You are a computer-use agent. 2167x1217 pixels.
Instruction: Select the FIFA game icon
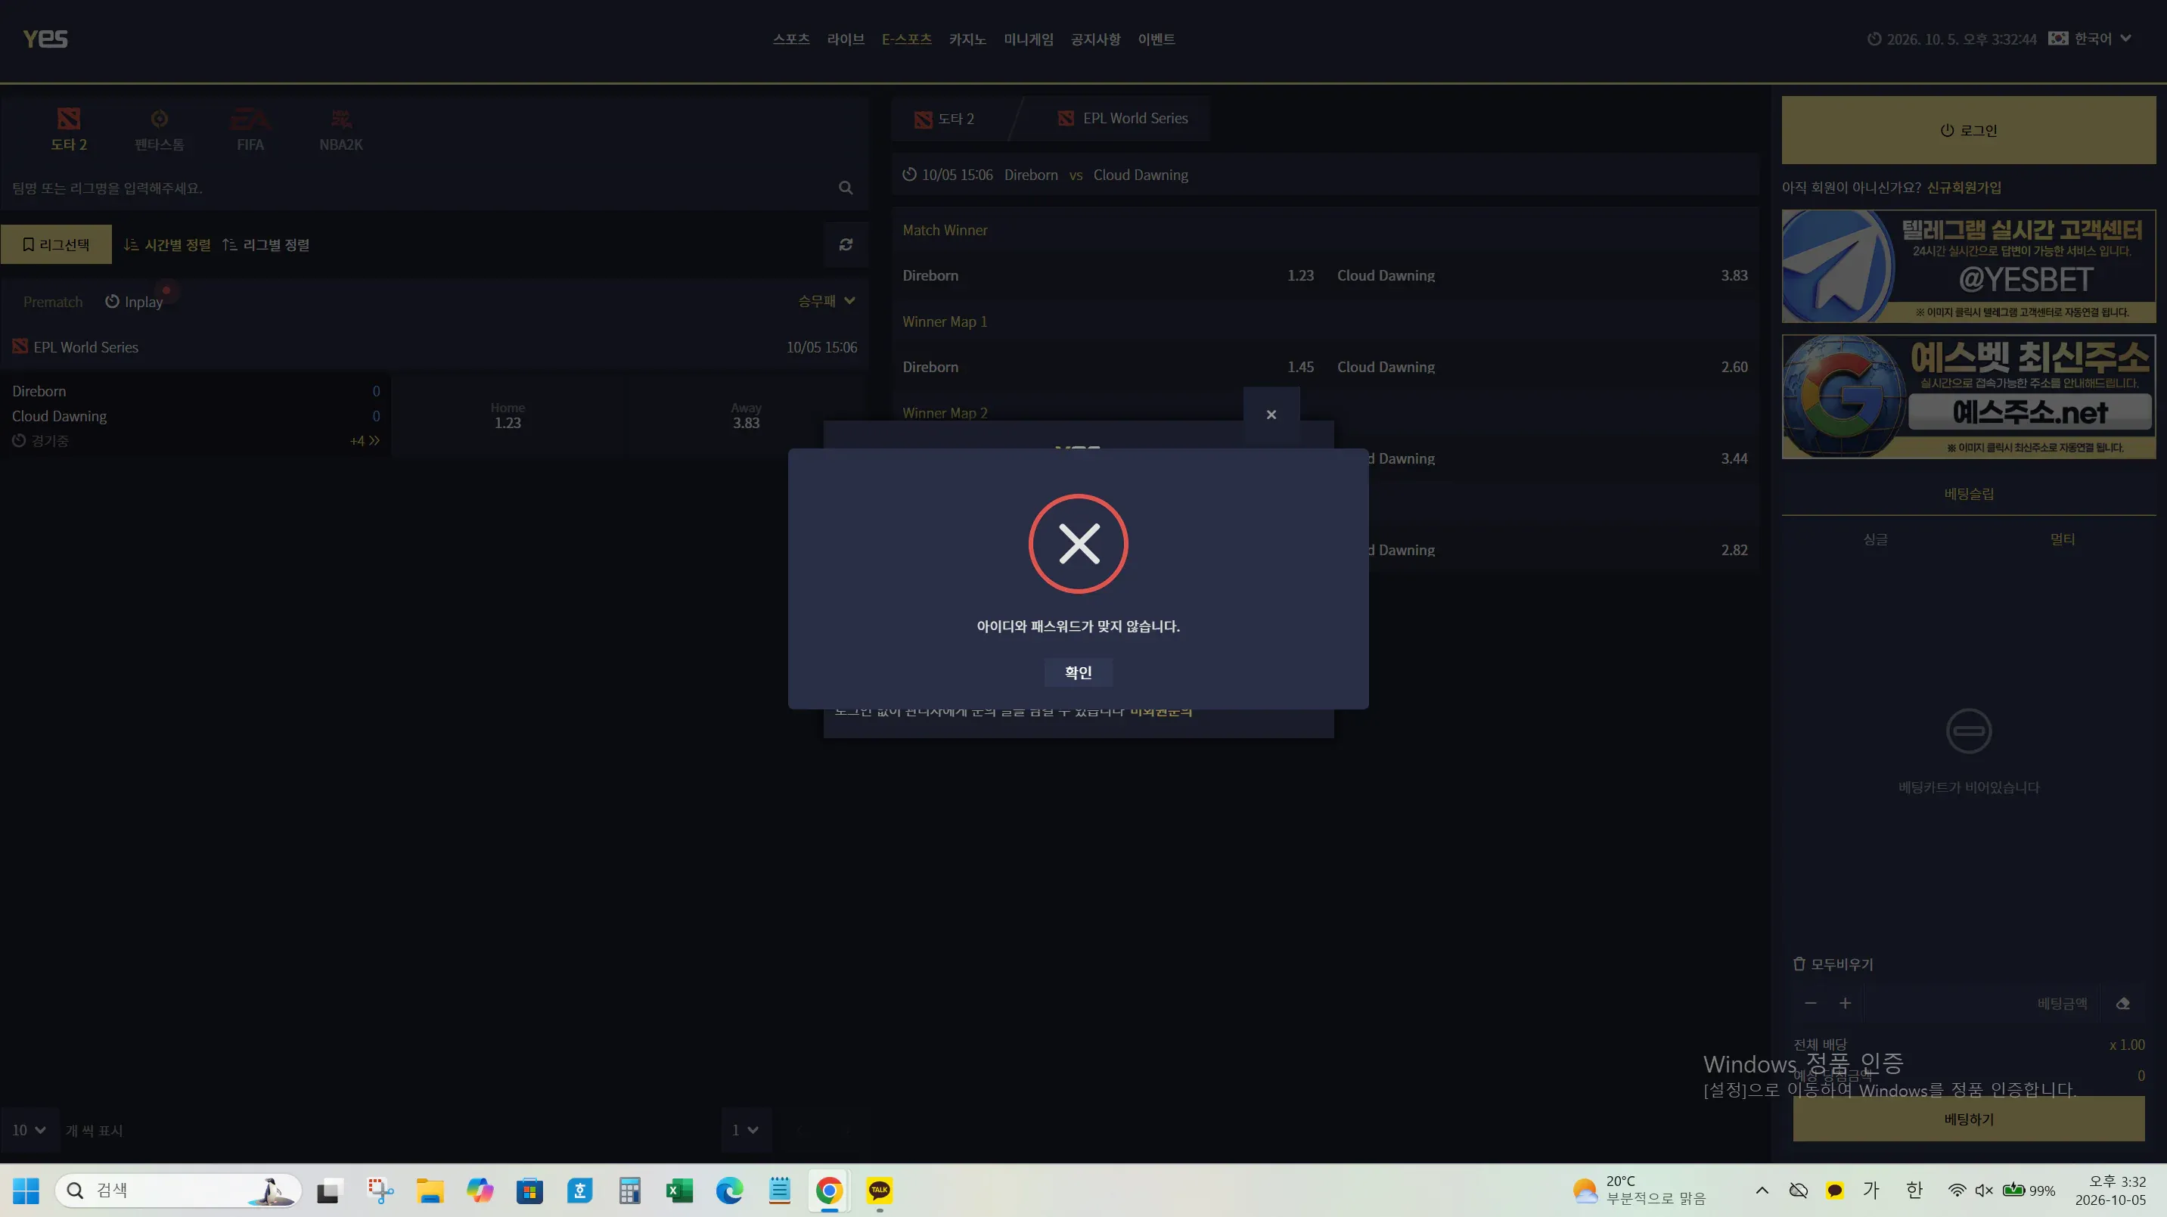tap(250, 129)
